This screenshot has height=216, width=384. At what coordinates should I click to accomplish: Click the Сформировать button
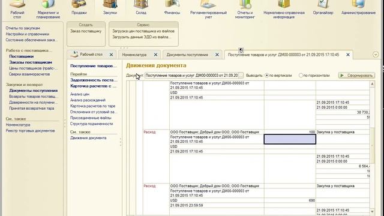pyautogui.click(x=356, y=76)
